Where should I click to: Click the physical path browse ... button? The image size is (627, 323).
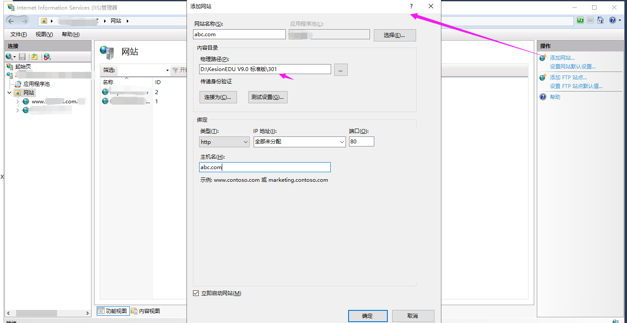341,70
